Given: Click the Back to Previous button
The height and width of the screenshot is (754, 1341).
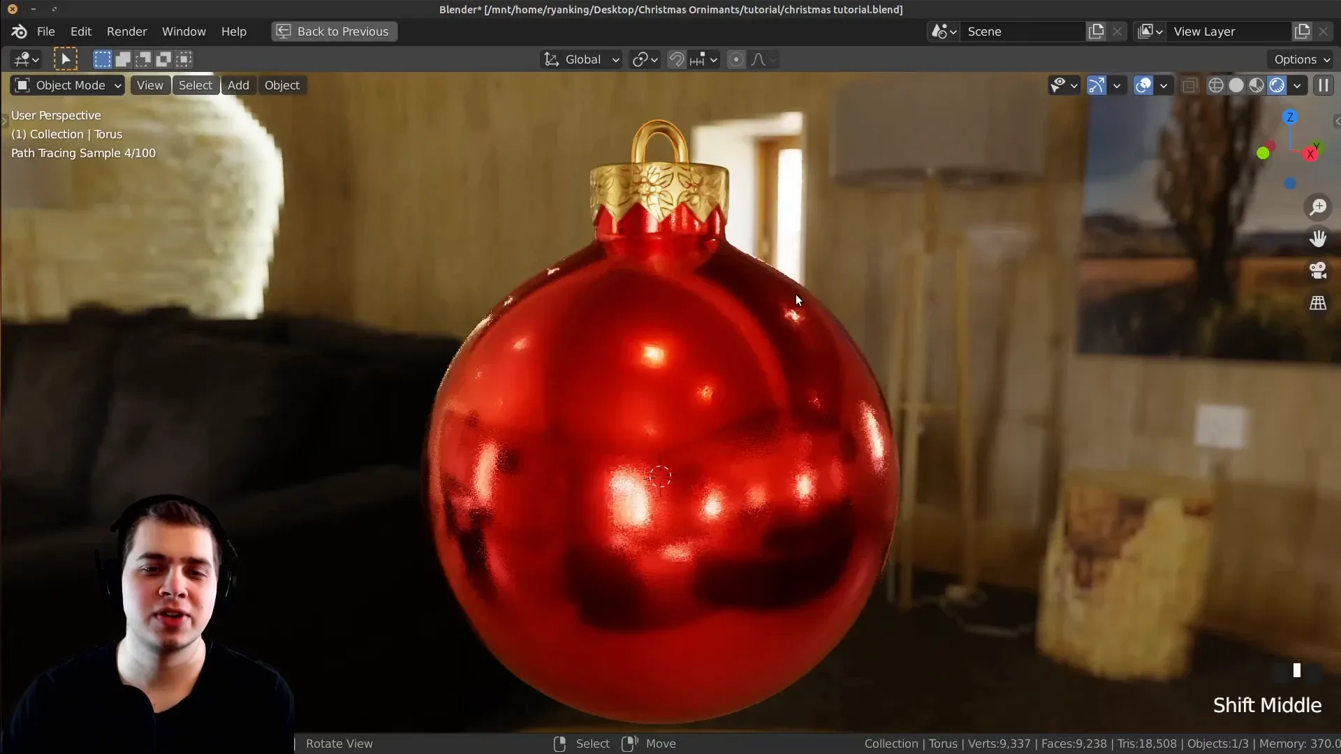Looking at the screenshot, I should point(335,31).
